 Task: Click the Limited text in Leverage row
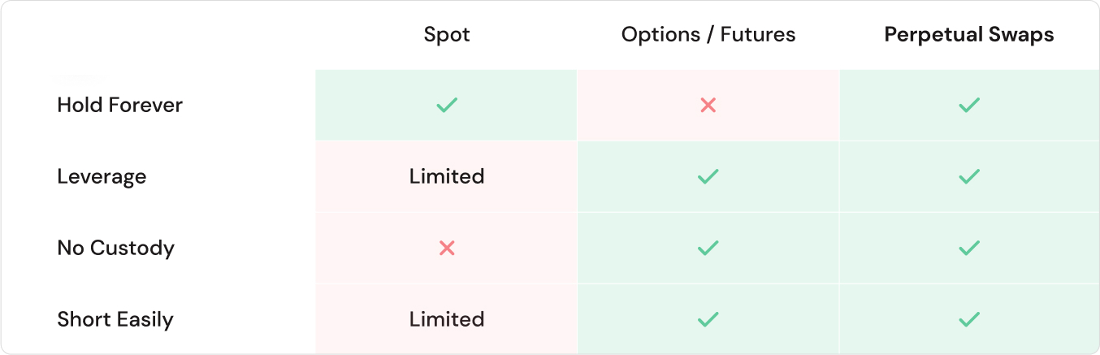pos(446,176)
